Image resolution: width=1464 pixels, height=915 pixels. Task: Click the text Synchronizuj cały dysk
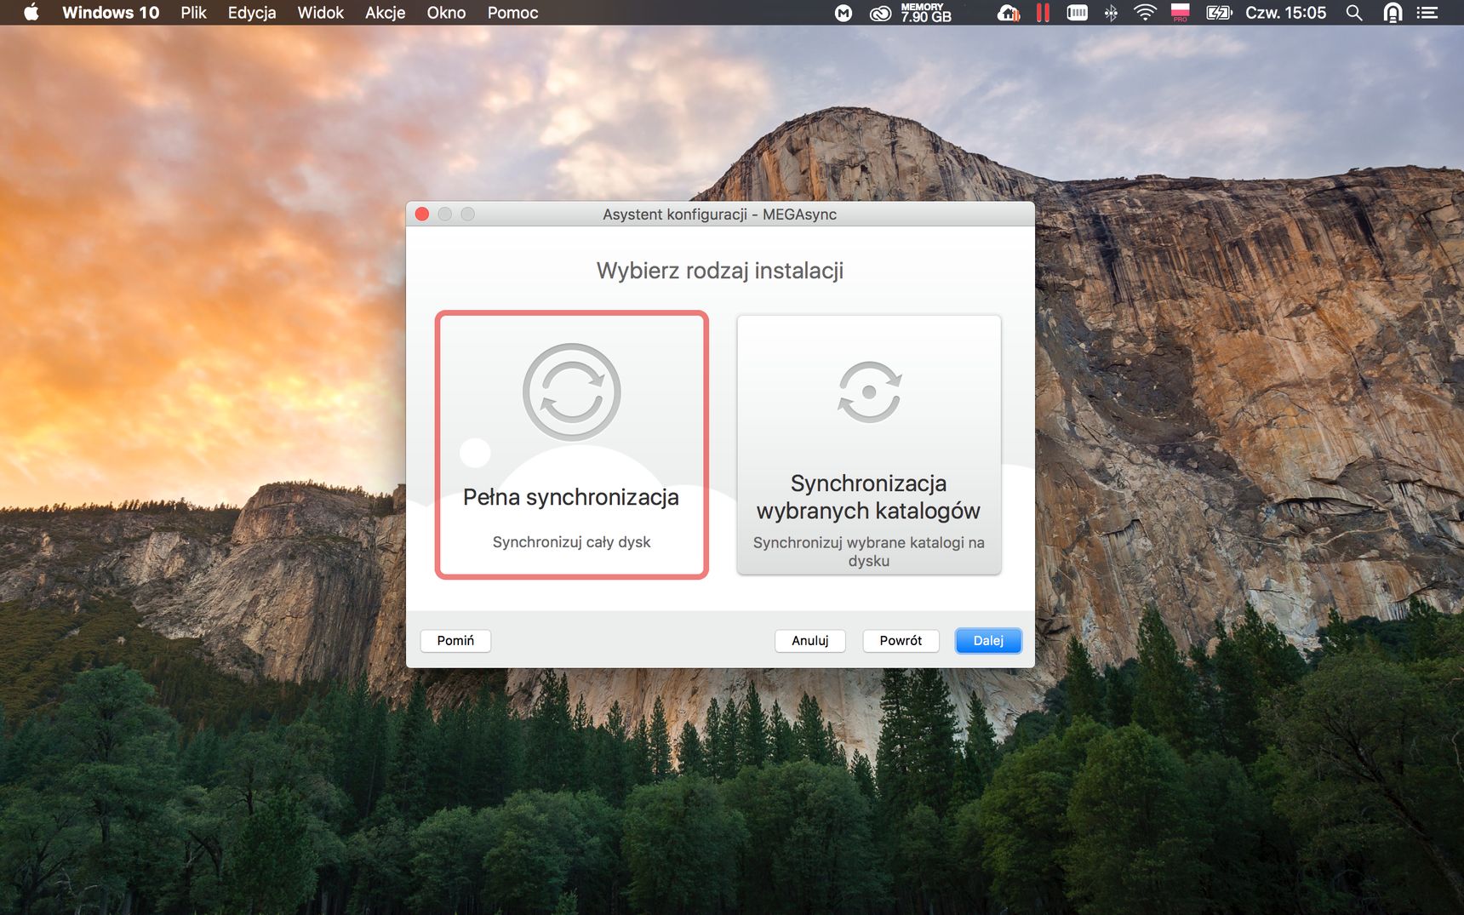tap(572, 542)
